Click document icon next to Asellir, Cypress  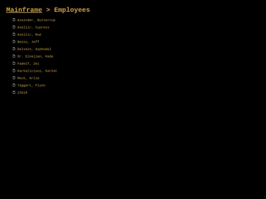[x=14, y=27]
